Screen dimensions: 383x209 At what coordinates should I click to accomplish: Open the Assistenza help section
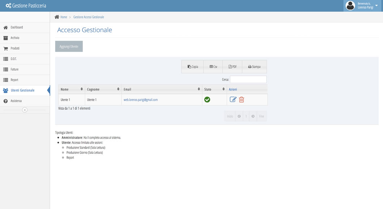tap(16, 101)
